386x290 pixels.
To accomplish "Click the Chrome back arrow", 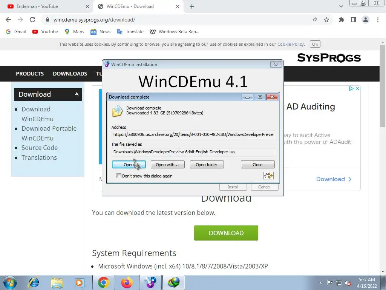I will click(8, 20).
